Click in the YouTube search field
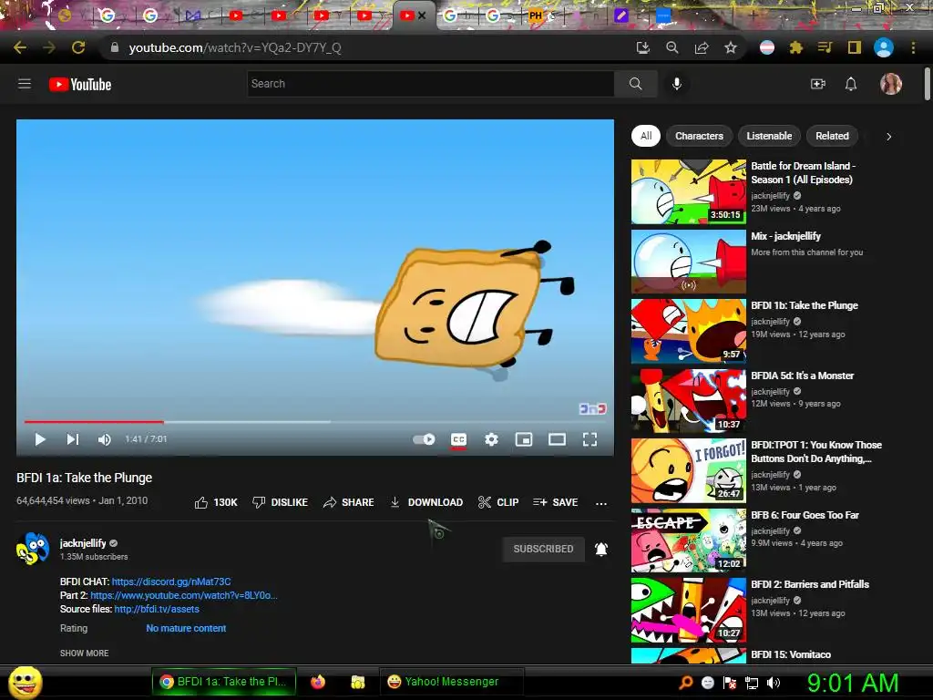The height and width of the screenshot is (700, 933). tap(431, 84)
